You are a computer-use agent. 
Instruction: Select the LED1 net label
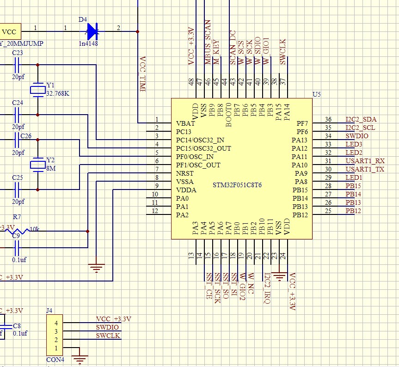tap(354, 177)
